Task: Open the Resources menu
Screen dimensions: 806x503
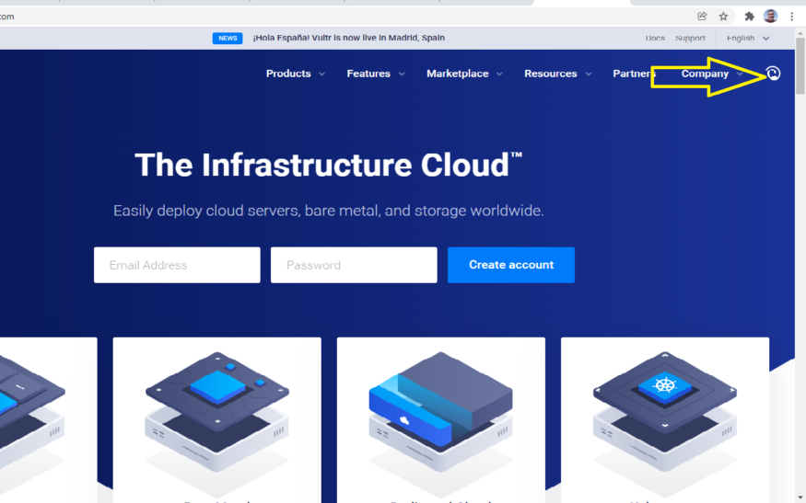Action: 551,74
